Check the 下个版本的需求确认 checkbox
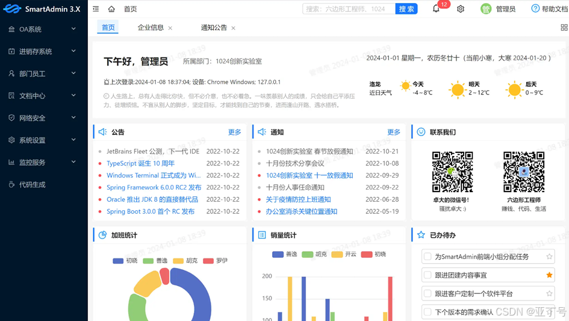Viewport: 569px width, 321px height. 428,312
